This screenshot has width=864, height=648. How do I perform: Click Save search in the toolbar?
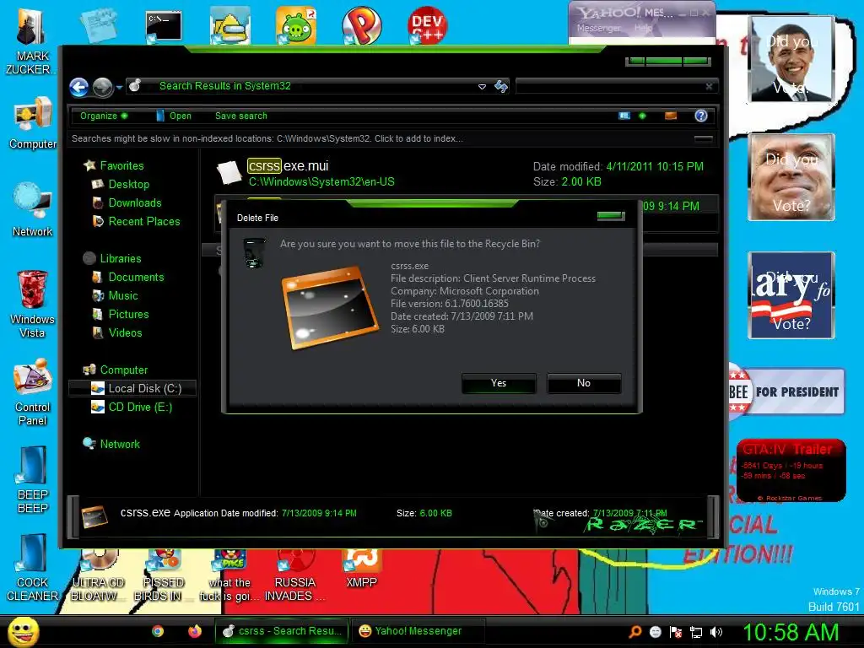(x=240, y=116)
